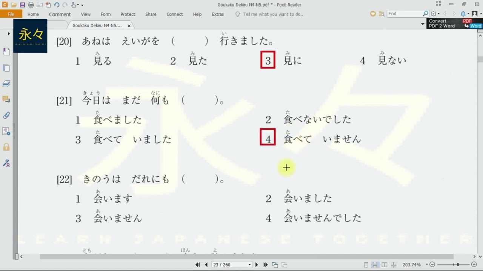Open the Security lock panel in sidebar
The image size is (483, 271).
pyautogui.click(x=6, y=147)
